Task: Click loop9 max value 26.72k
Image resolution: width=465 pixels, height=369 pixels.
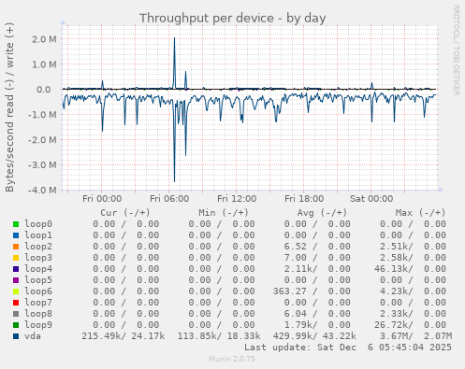Action: click(x=392, y=325)
